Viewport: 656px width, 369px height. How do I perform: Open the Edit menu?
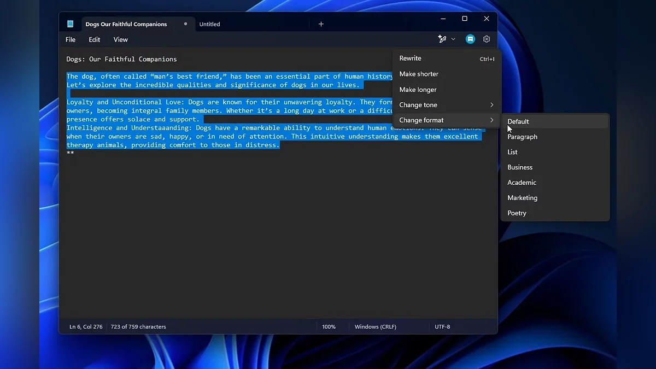point(95,39)
